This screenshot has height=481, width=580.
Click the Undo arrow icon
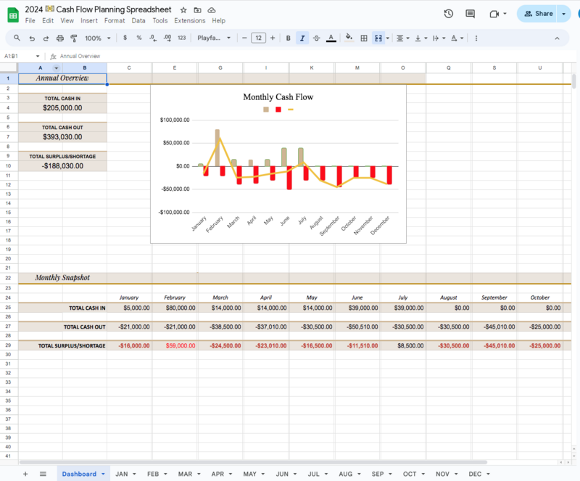(32, 38)
